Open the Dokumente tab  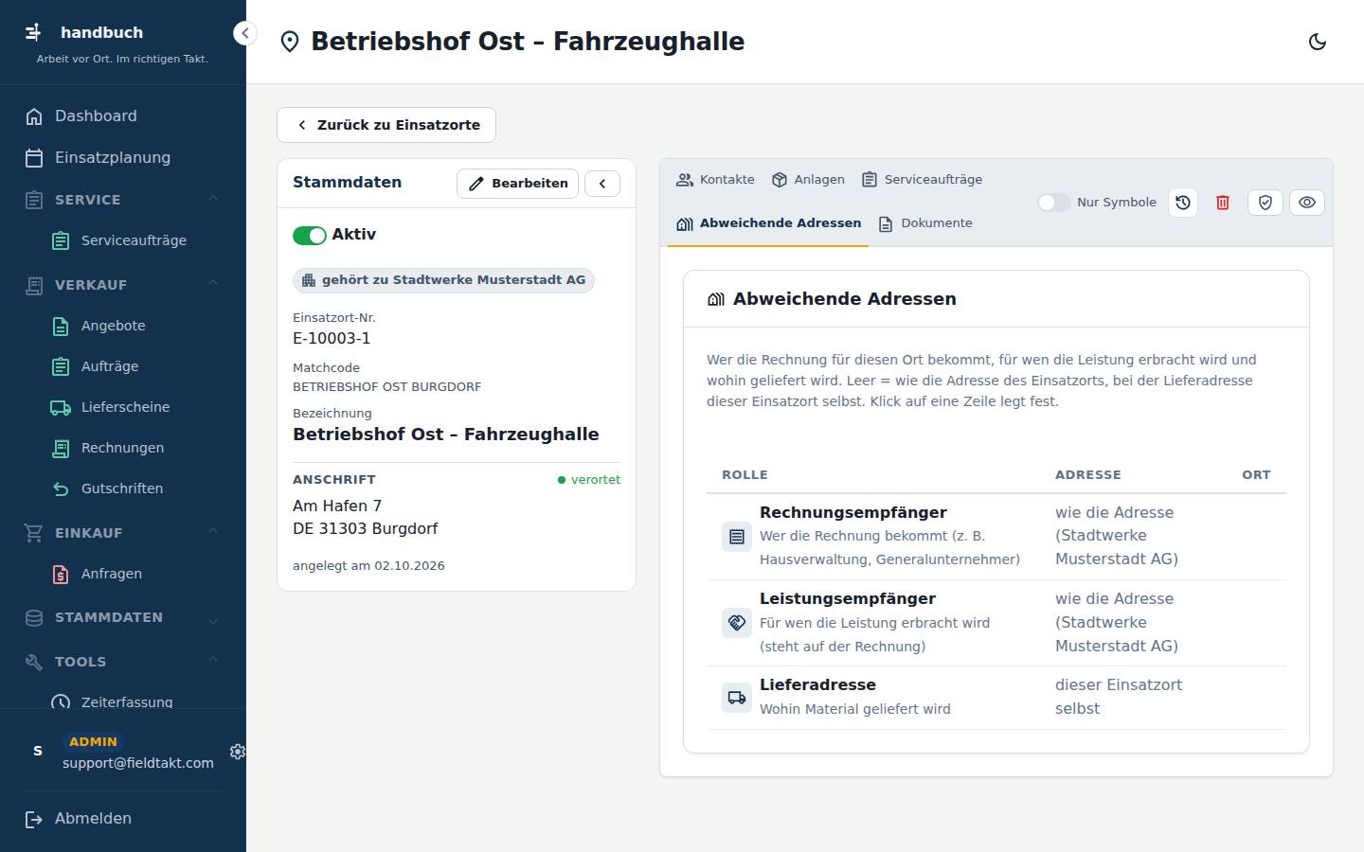click(x=925, y=223)
